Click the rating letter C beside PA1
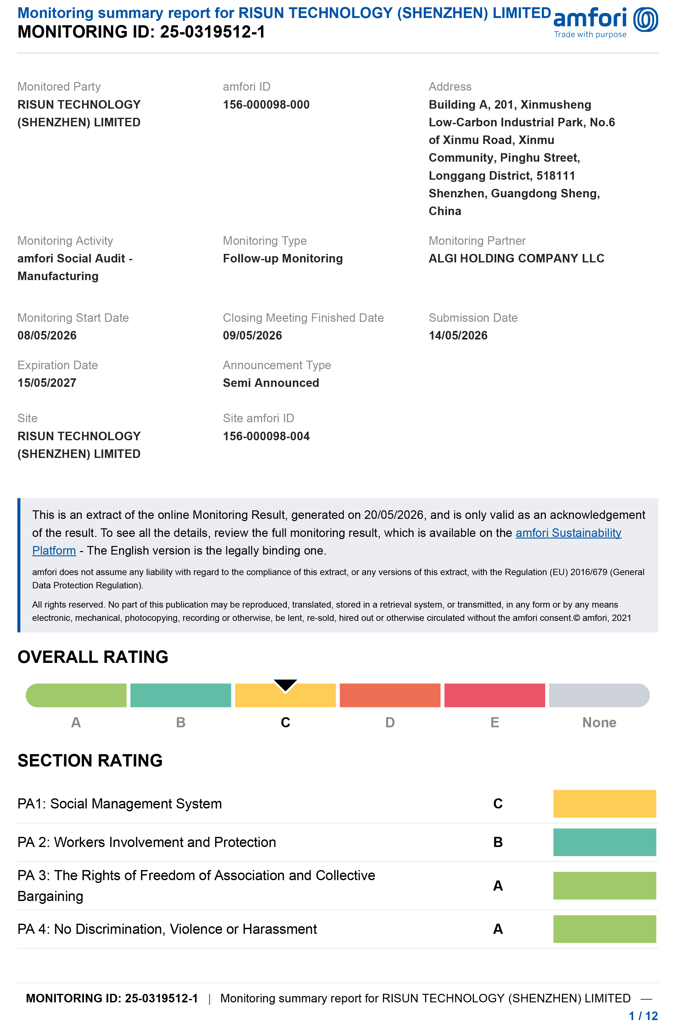The width and height of the screenshot is (680, 1027). [x=498, y=804]
